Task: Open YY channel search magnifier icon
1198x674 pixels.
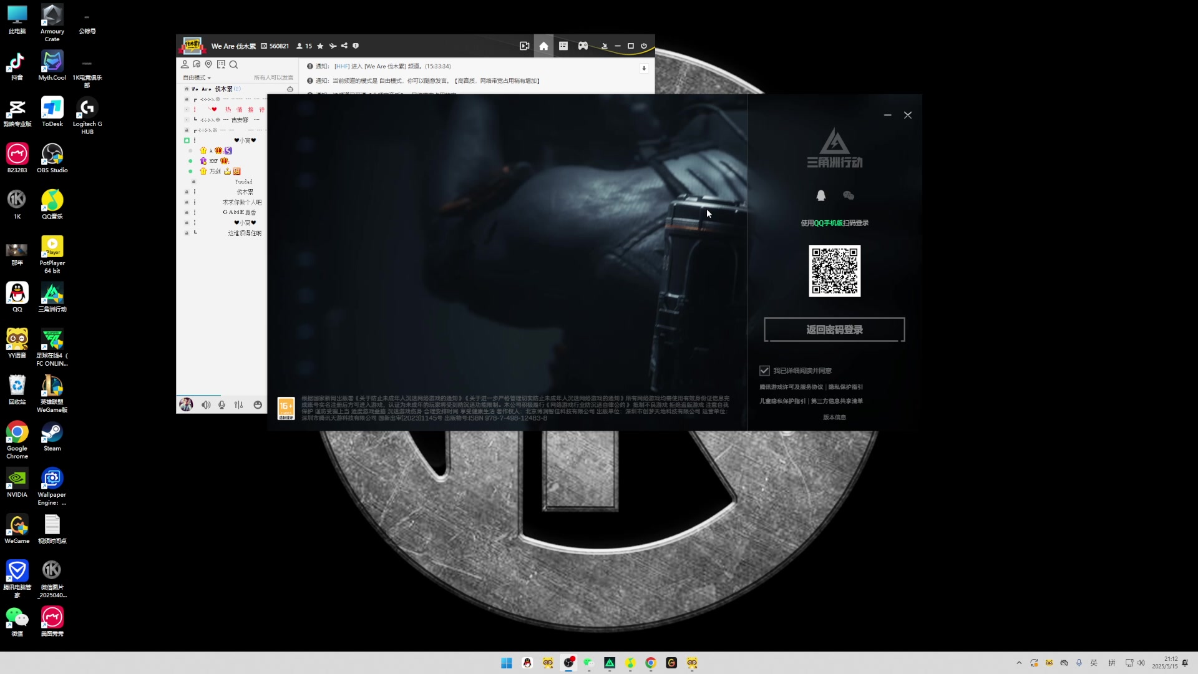Action: pyautogui.click(x=233, y=64)
